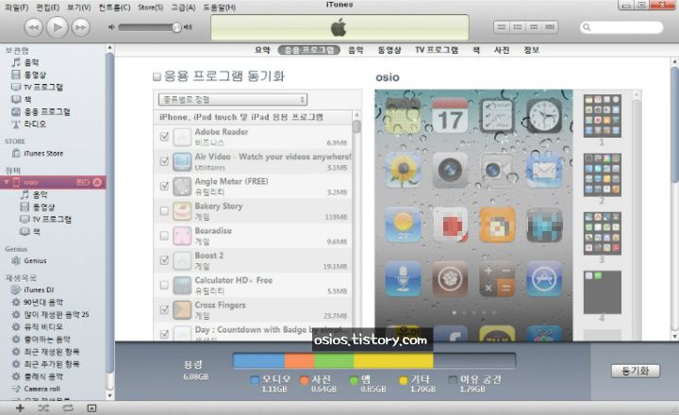Screen dimensions: 679x415
Task: Switch to the 요약 tab
Action: (262, 50)
